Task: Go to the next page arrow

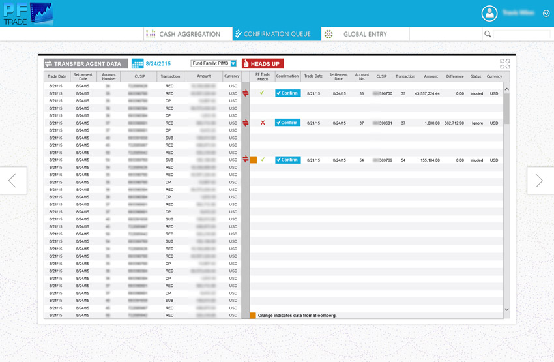Action: coord(539,181)
